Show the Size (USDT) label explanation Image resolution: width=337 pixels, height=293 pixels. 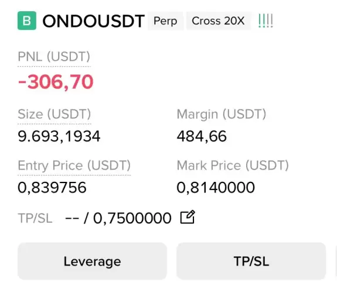55,114
